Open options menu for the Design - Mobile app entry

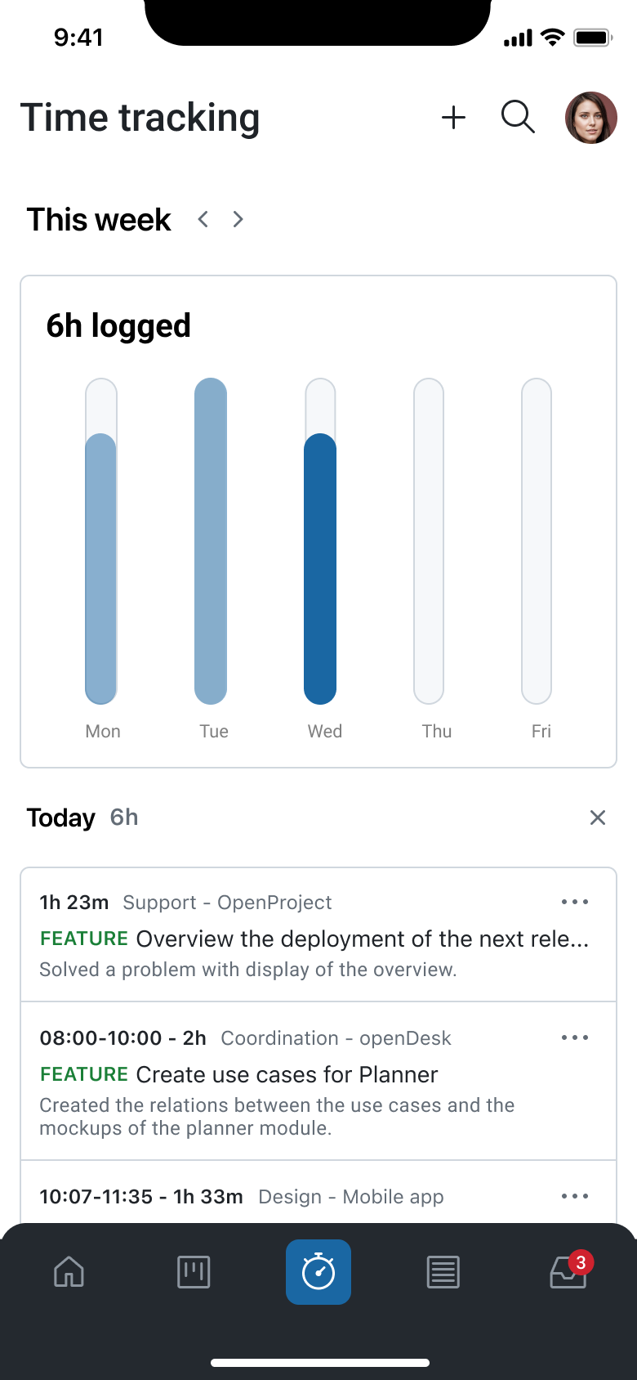575,1195
